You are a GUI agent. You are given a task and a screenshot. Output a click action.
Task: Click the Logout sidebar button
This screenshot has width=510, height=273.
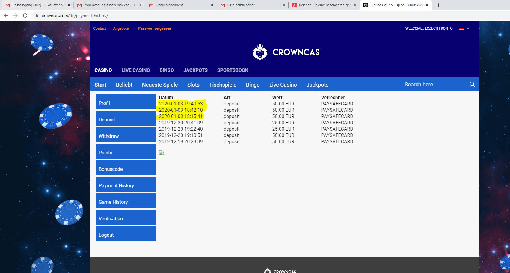126,234
